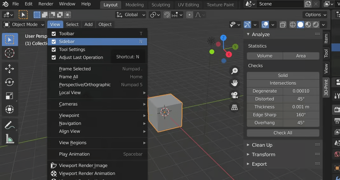Image resolution: width=340 pixels, height=180 pixels.
Task: Click the Scene name input field
Action: click(280, 4)
